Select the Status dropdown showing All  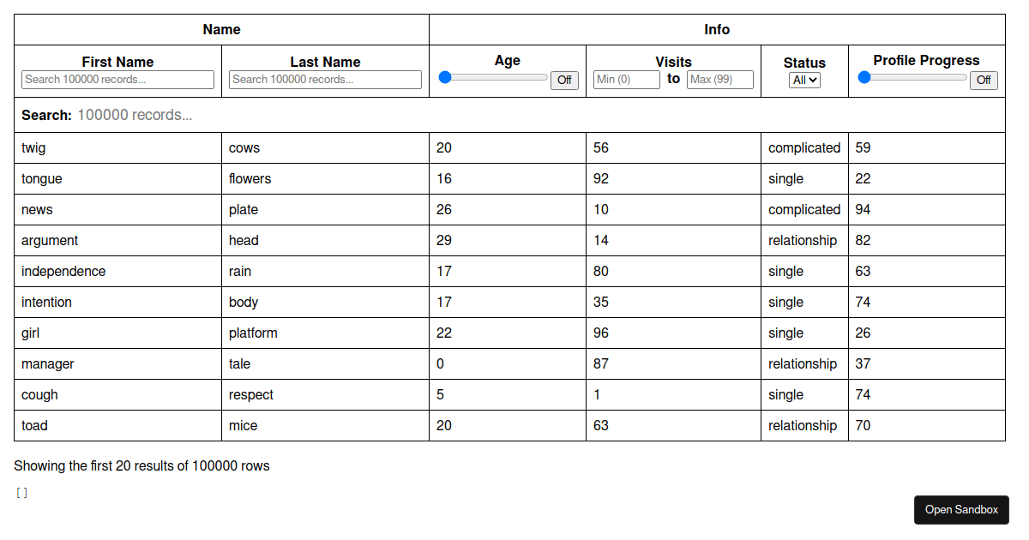804,80
